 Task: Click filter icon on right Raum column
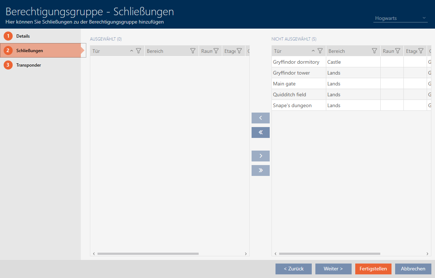[x=397, y=51]
